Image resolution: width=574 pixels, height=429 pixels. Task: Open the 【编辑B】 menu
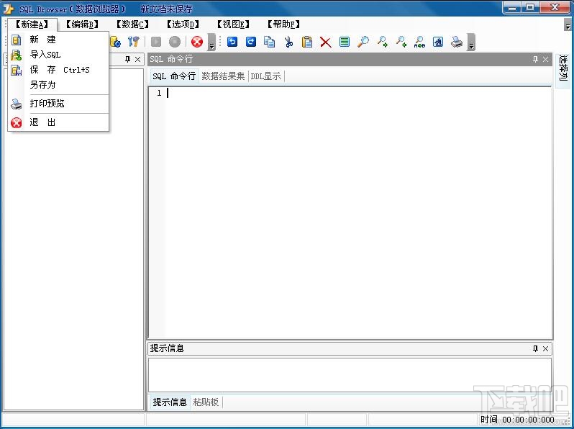coord(83,24)
